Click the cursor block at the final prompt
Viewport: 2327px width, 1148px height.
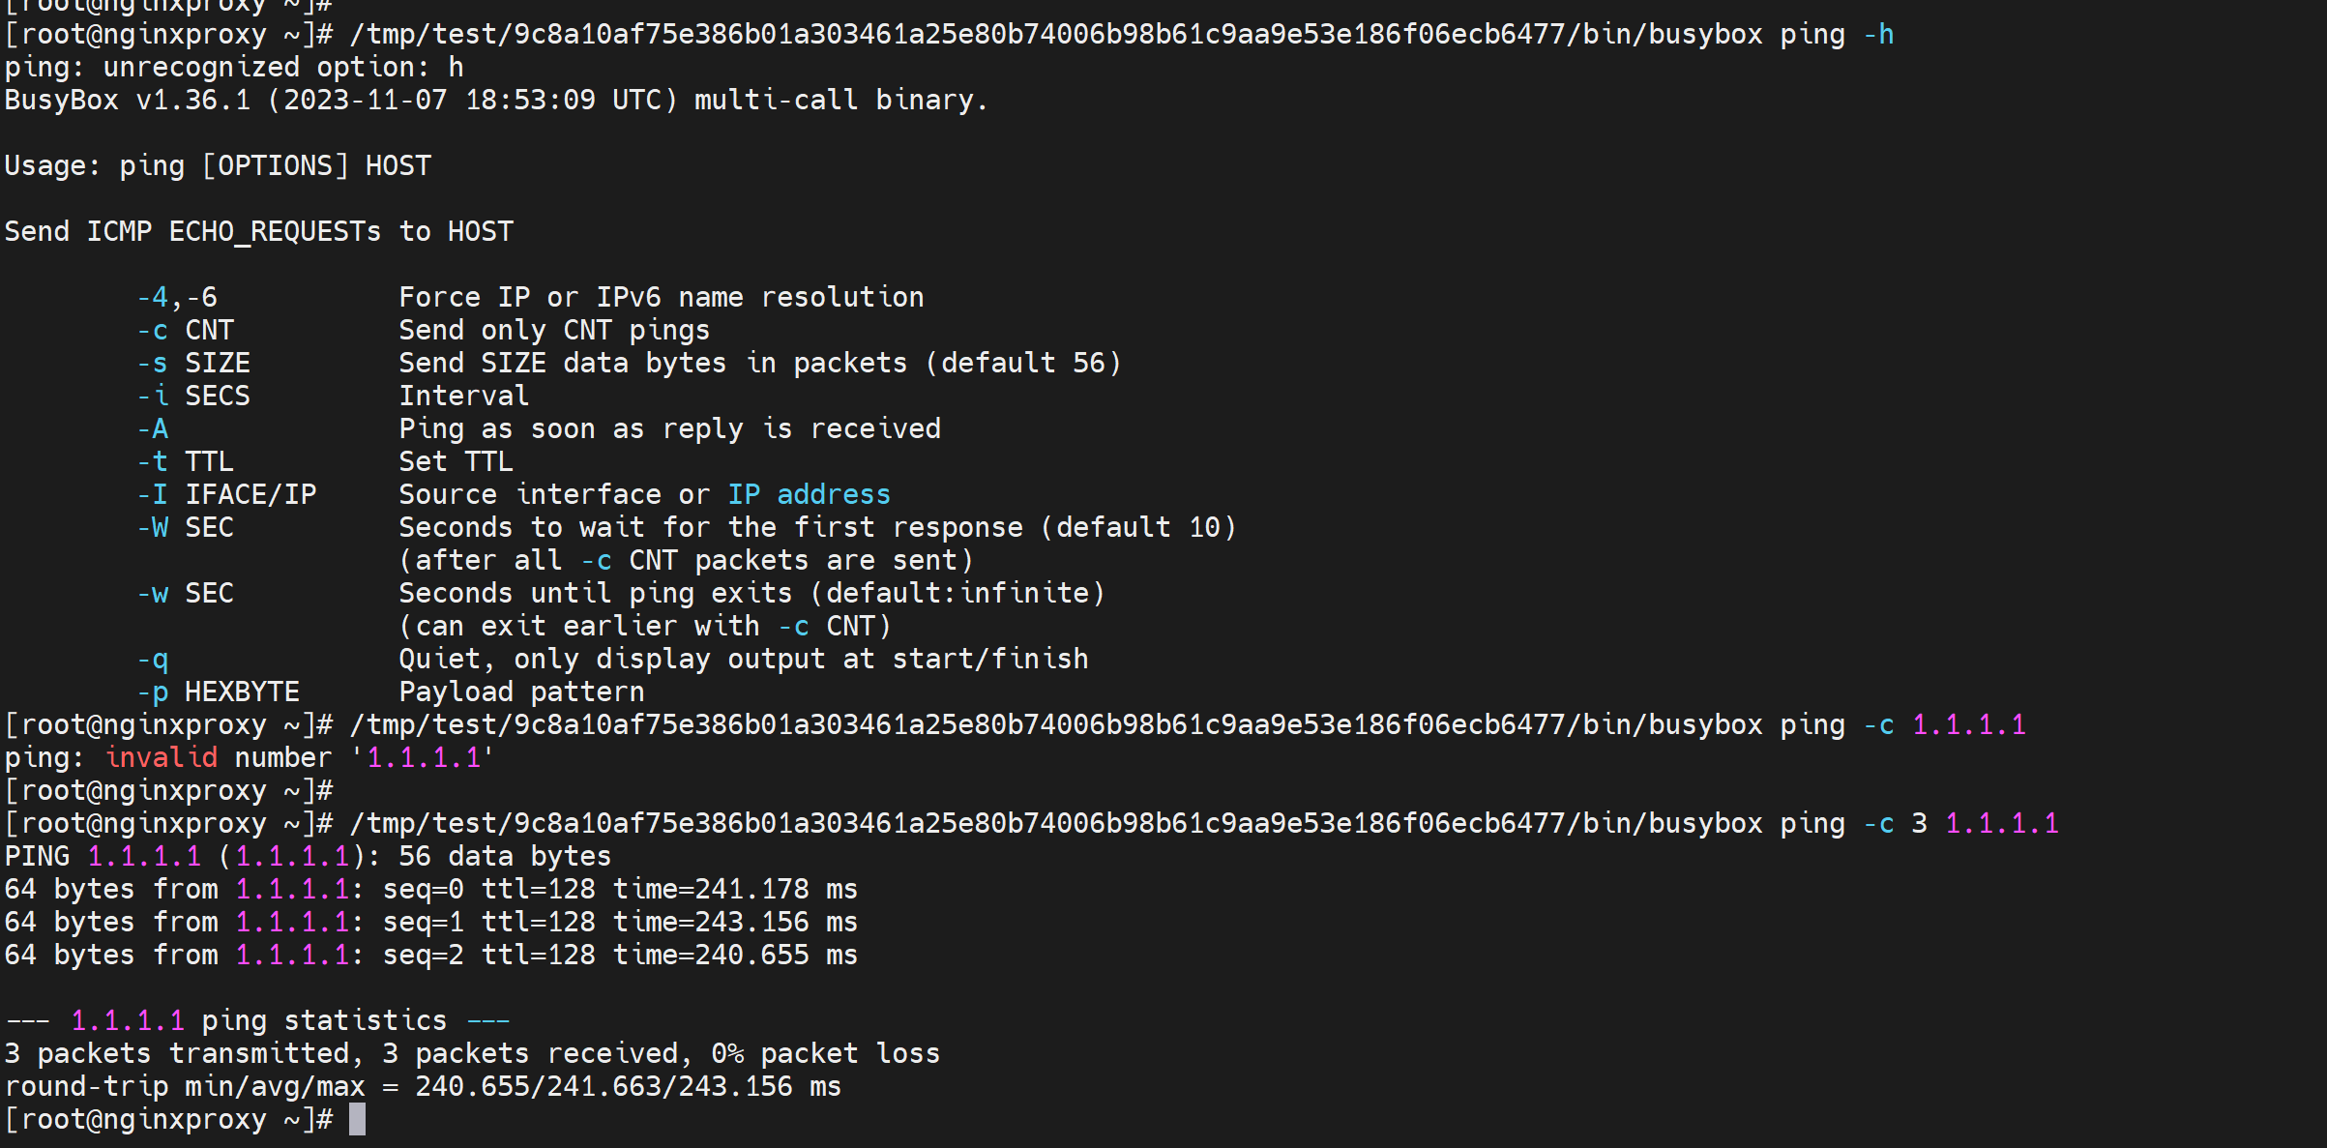coord(357,1119)
